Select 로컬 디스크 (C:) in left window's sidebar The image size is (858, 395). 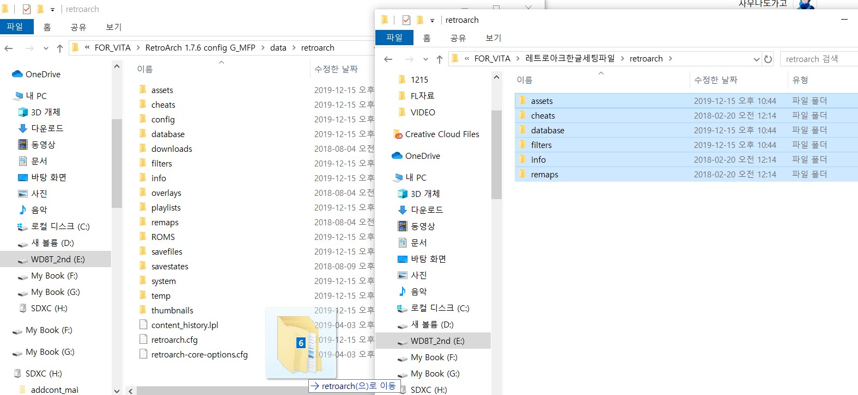(60, 226)
